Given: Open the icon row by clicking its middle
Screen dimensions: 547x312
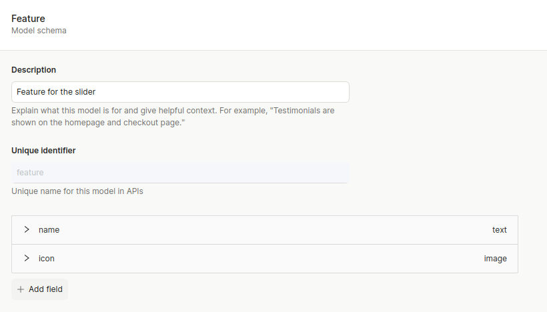Looking at the screenshot, I should tap(265, 258).
